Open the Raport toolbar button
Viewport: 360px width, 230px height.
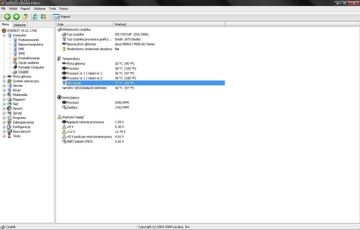[62, 17]
